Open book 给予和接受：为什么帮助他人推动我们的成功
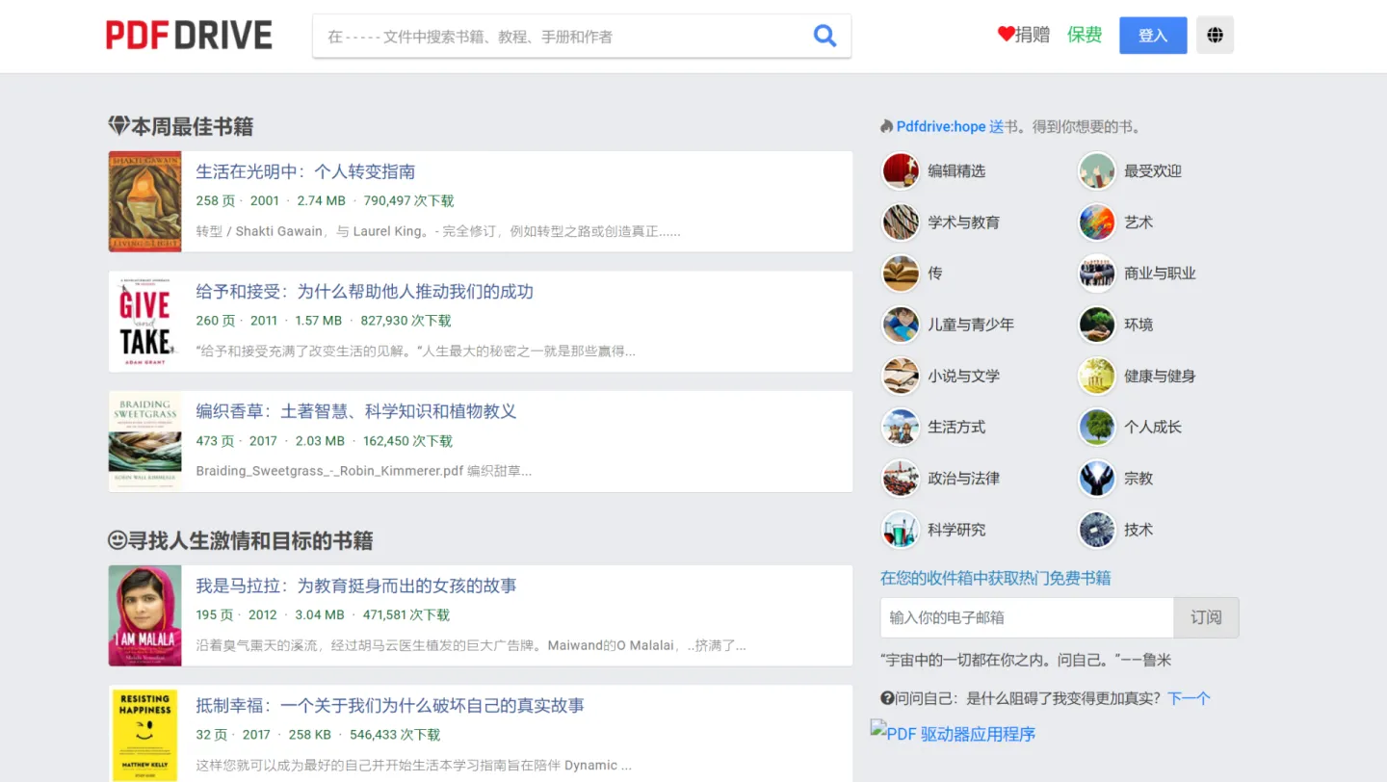This screenshot has width=1387, height=782. pyautogui.click(x=364, y=291)
